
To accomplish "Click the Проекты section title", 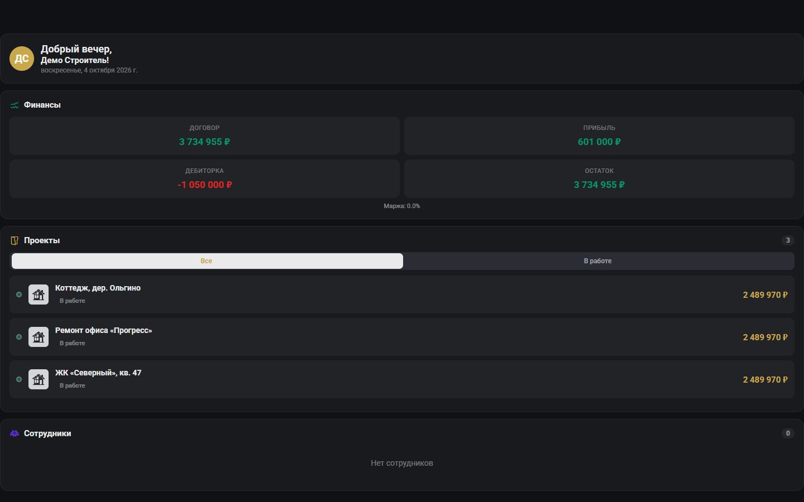I will [x=42, y=240].
